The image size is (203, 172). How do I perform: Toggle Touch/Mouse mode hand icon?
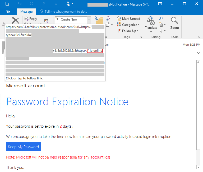coord(68,4)
